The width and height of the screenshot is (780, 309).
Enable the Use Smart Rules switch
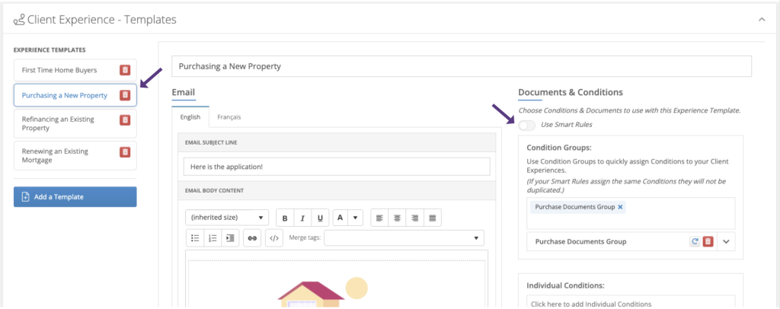tap(527, 125)
